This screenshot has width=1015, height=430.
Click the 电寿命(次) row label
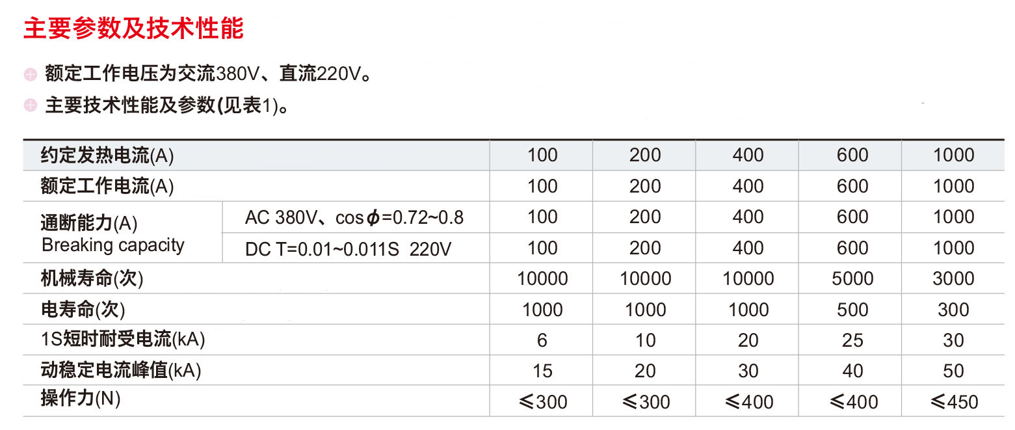tap(83, 310)
